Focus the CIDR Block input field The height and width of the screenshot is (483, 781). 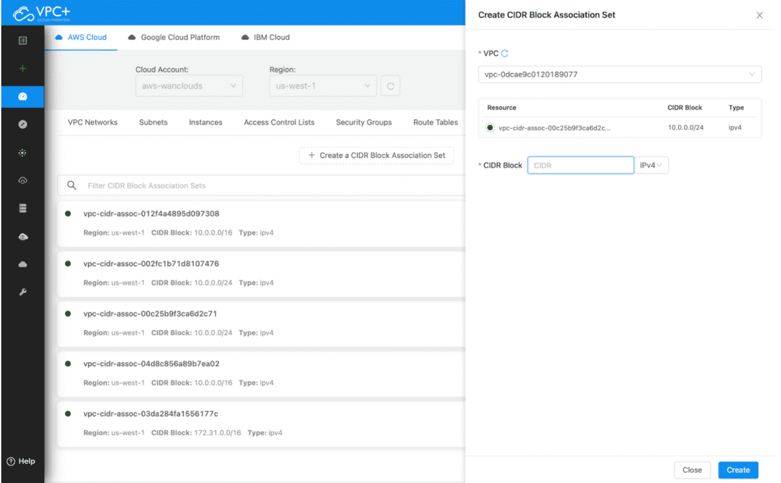pyautogui.click(x=581, y=165)
